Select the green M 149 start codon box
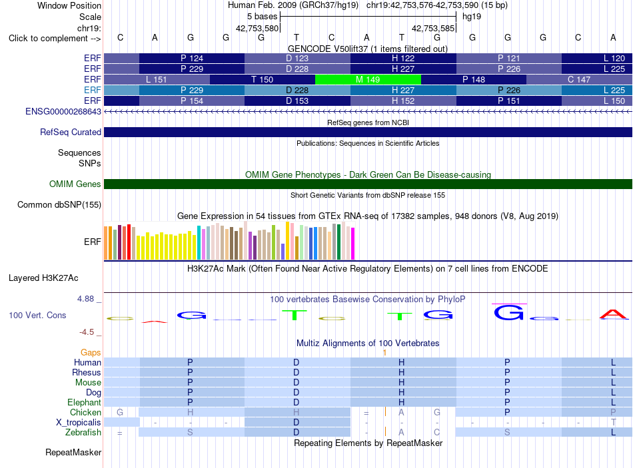The height and width of the screenshot is (468, 633). [368, 79]
